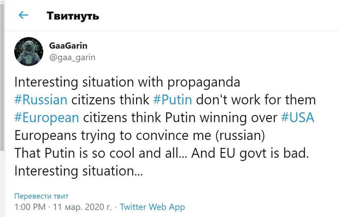Click the @gaa_garin handle
The height and width of the screenshot is (217, 338).
(x=72, y=57)
